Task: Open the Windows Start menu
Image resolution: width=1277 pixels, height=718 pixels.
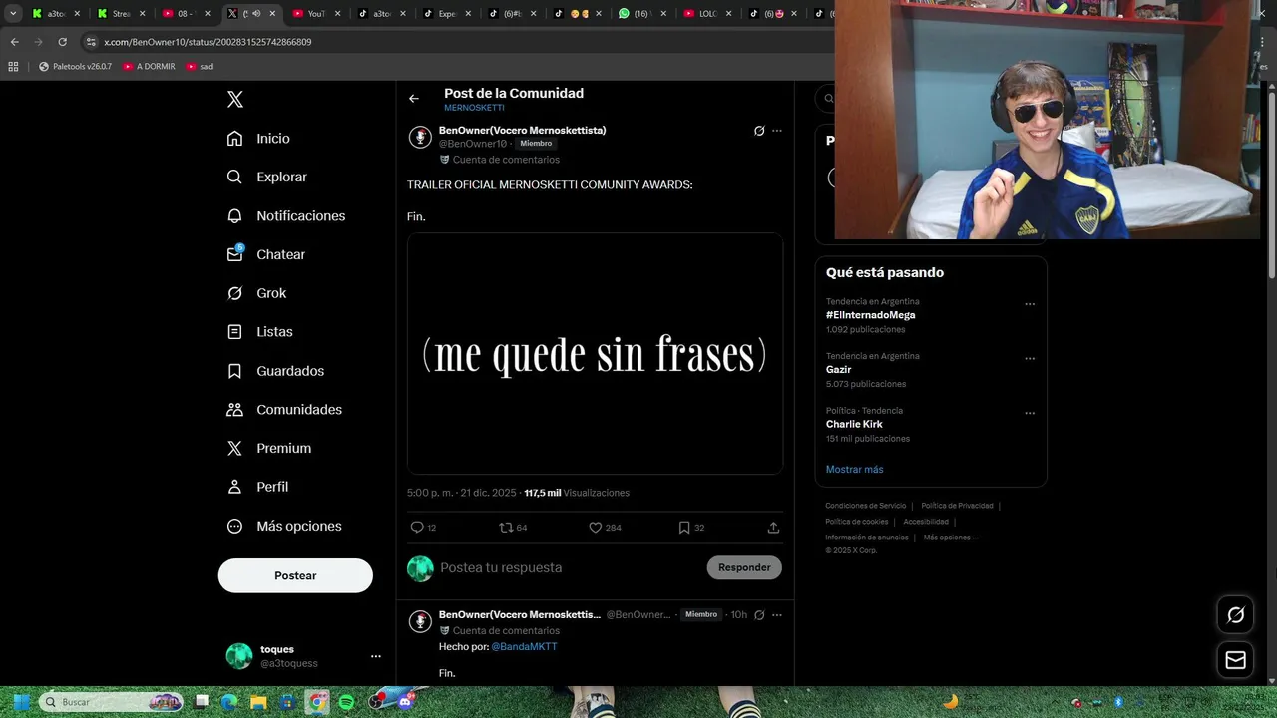Action: (21, 702)
